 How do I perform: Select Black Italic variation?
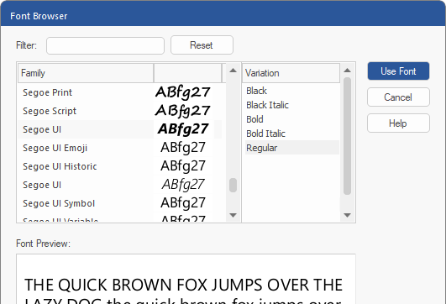click(x=292, y=105)
